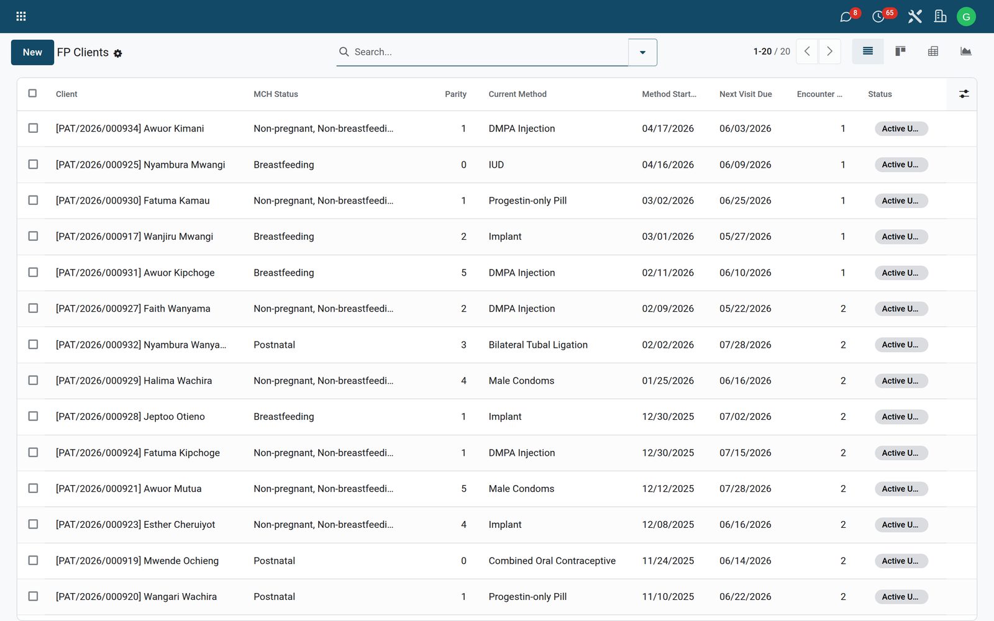The image size is (994, 621).
Task: Toggle the select-all header checkbox
Action: (33, 93)
